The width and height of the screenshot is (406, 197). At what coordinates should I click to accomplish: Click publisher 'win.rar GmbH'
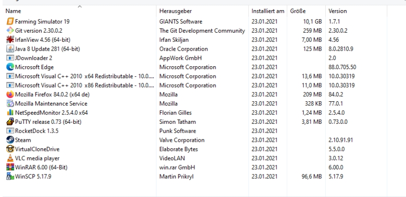click(177, 168)
